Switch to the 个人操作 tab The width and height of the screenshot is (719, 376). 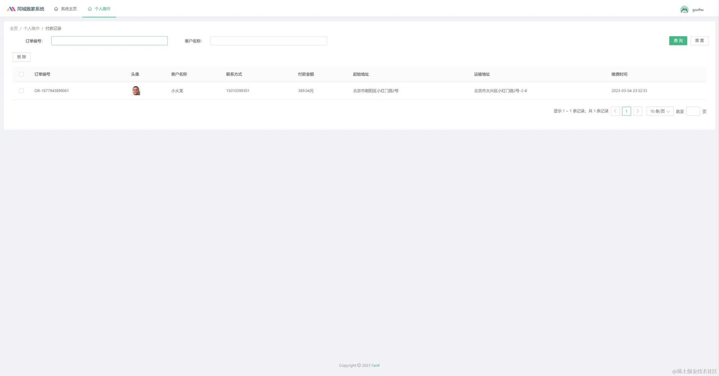click(99, 9)
